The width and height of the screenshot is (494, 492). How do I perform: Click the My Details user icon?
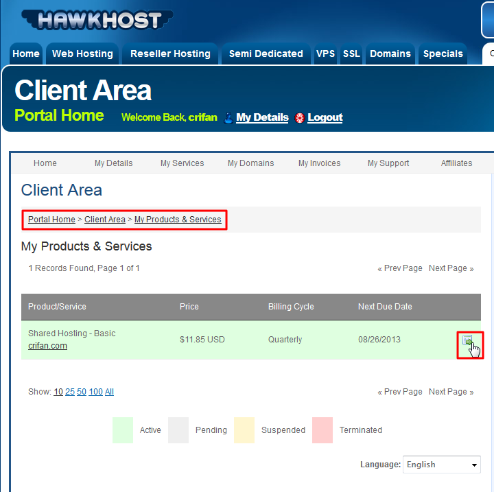(x=228, y=118)
